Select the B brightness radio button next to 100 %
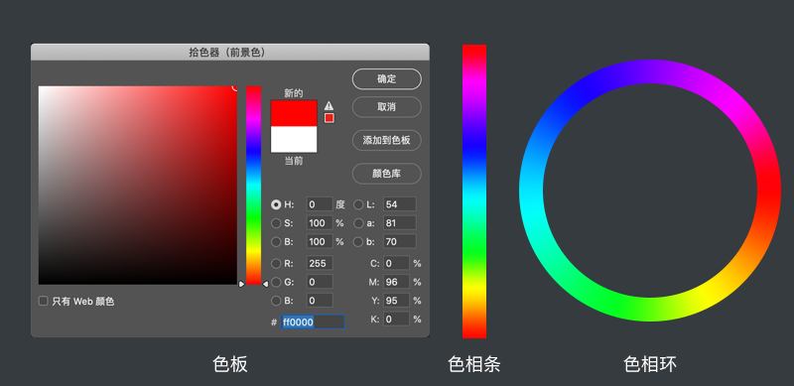Viewport: 794px width, 386px height. [276, 242]
